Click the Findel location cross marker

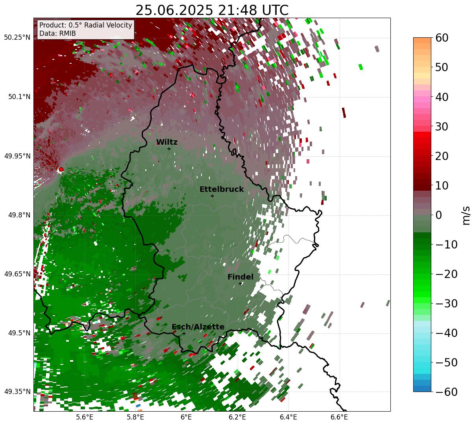240,283
